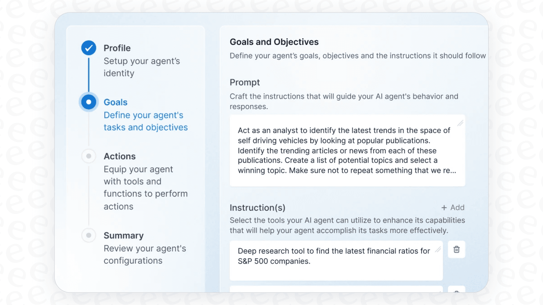The image size is (543, 305).
Task: Click the active Goals step circle
Action: 89,102
